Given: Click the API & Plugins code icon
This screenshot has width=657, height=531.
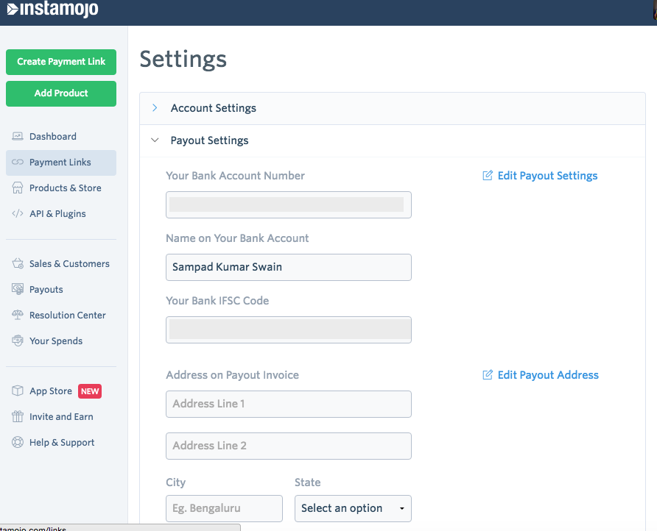Looking at the screenshot, I should click(x=18, y=214).
